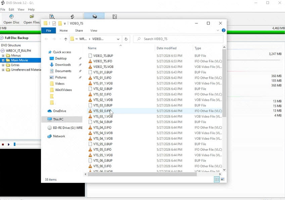
Task: Select the Re-author toolbar button
Action: pyautogui.click(x=114, y=17)
